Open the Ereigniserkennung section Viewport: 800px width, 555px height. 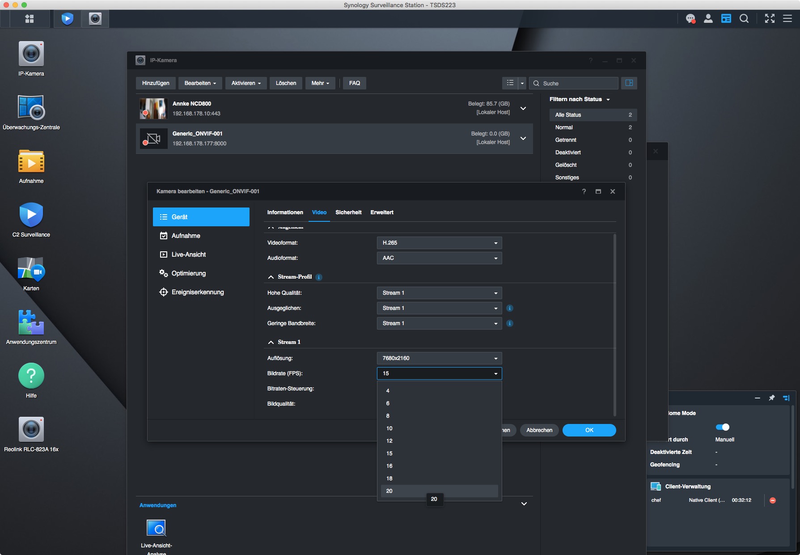pyautogui.click(x=197, y=292)
